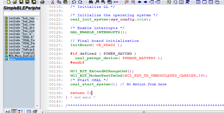The width and height of the screenshot is (224, 113).
Task: Click the second red double-arrow jump icon
Action: (133, 2)
